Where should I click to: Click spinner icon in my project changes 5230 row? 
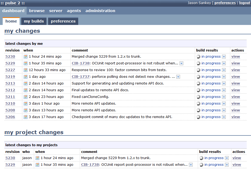201,158
